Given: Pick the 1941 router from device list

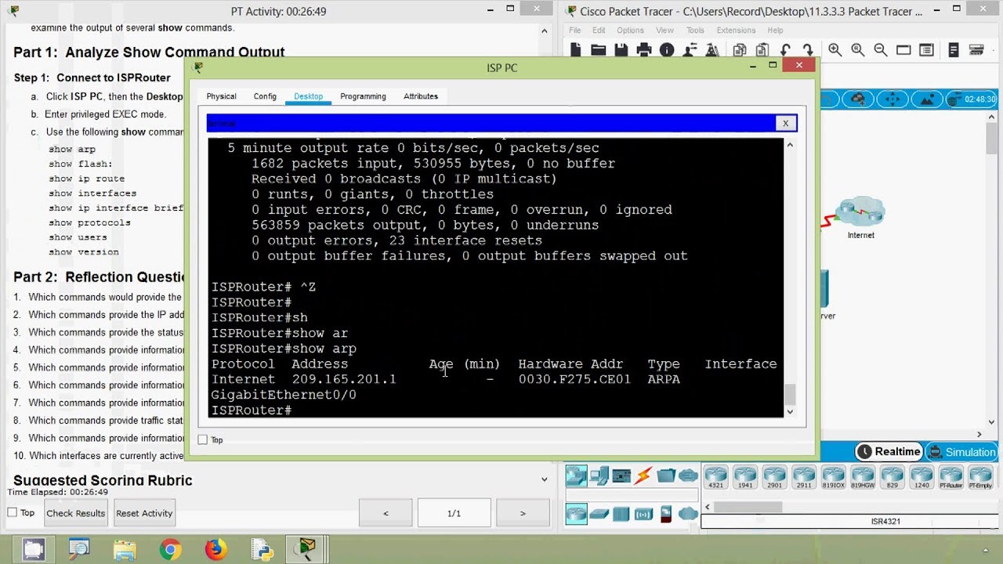Looking at the screenshot, I should click(745, 477).
